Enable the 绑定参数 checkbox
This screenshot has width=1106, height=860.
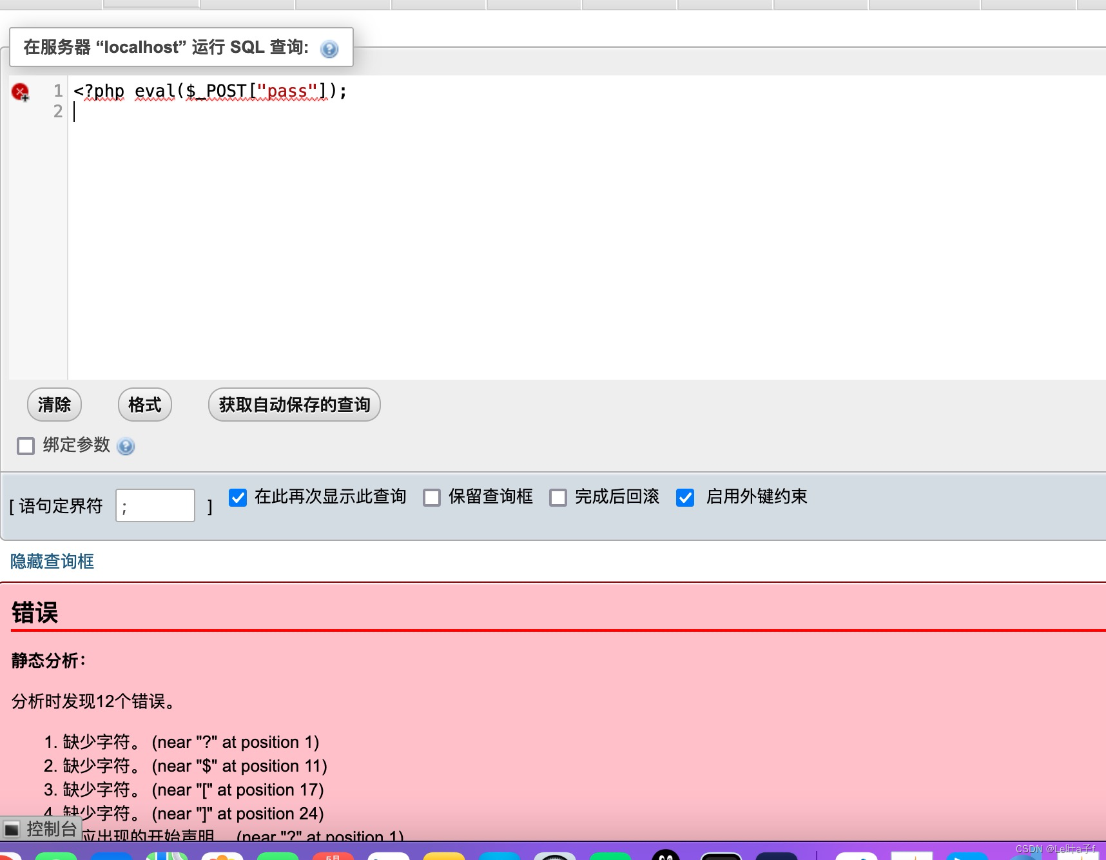pos(26,446)
